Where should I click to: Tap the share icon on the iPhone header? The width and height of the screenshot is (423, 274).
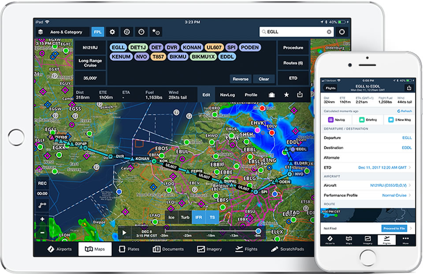(409, 88)
